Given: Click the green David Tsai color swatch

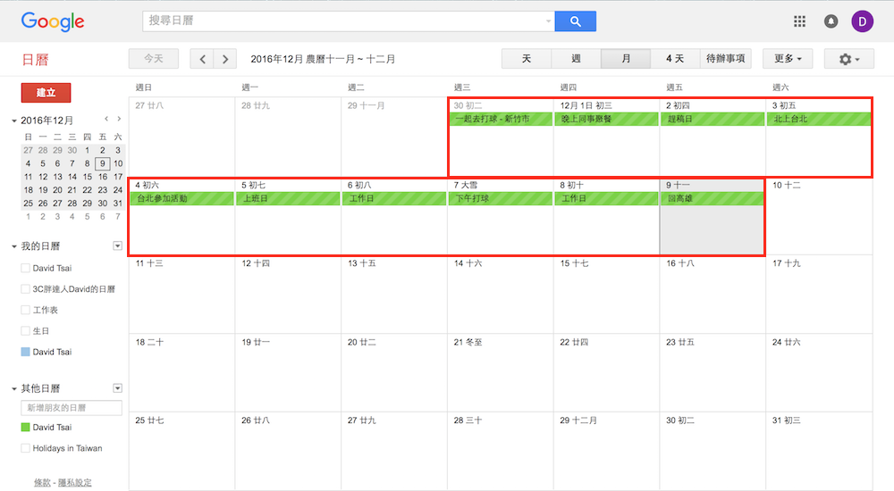Looking at the screenshot, I should point(26,428).
